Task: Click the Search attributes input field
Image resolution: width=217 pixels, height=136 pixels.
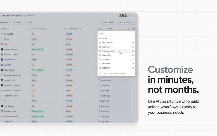Action: [x=116, y=33]
